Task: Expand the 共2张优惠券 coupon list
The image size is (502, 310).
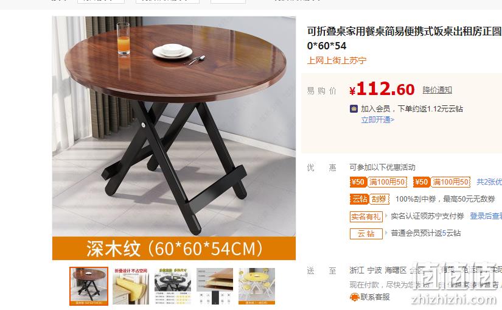Action: click(489, 182)
